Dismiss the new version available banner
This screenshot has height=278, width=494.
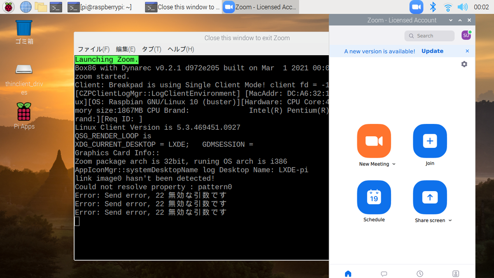pyautogui.click(x=467, y=51)
